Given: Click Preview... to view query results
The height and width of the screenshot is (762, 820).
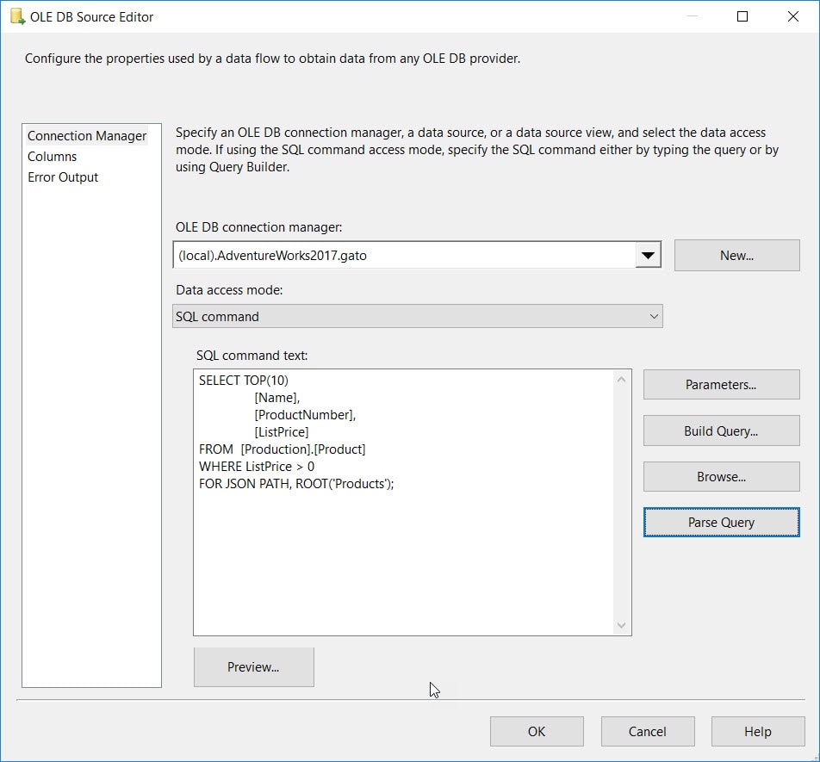Looking at the screenshot, I should [253, 667].
